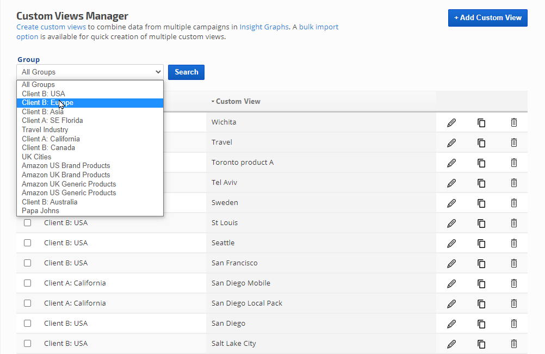Delete the Seattle custom view

point(513,243)
